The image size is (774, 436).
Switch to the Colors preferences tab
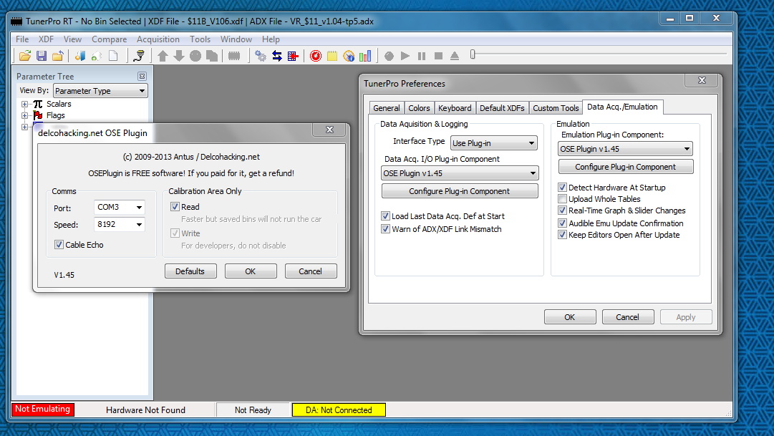419,107
